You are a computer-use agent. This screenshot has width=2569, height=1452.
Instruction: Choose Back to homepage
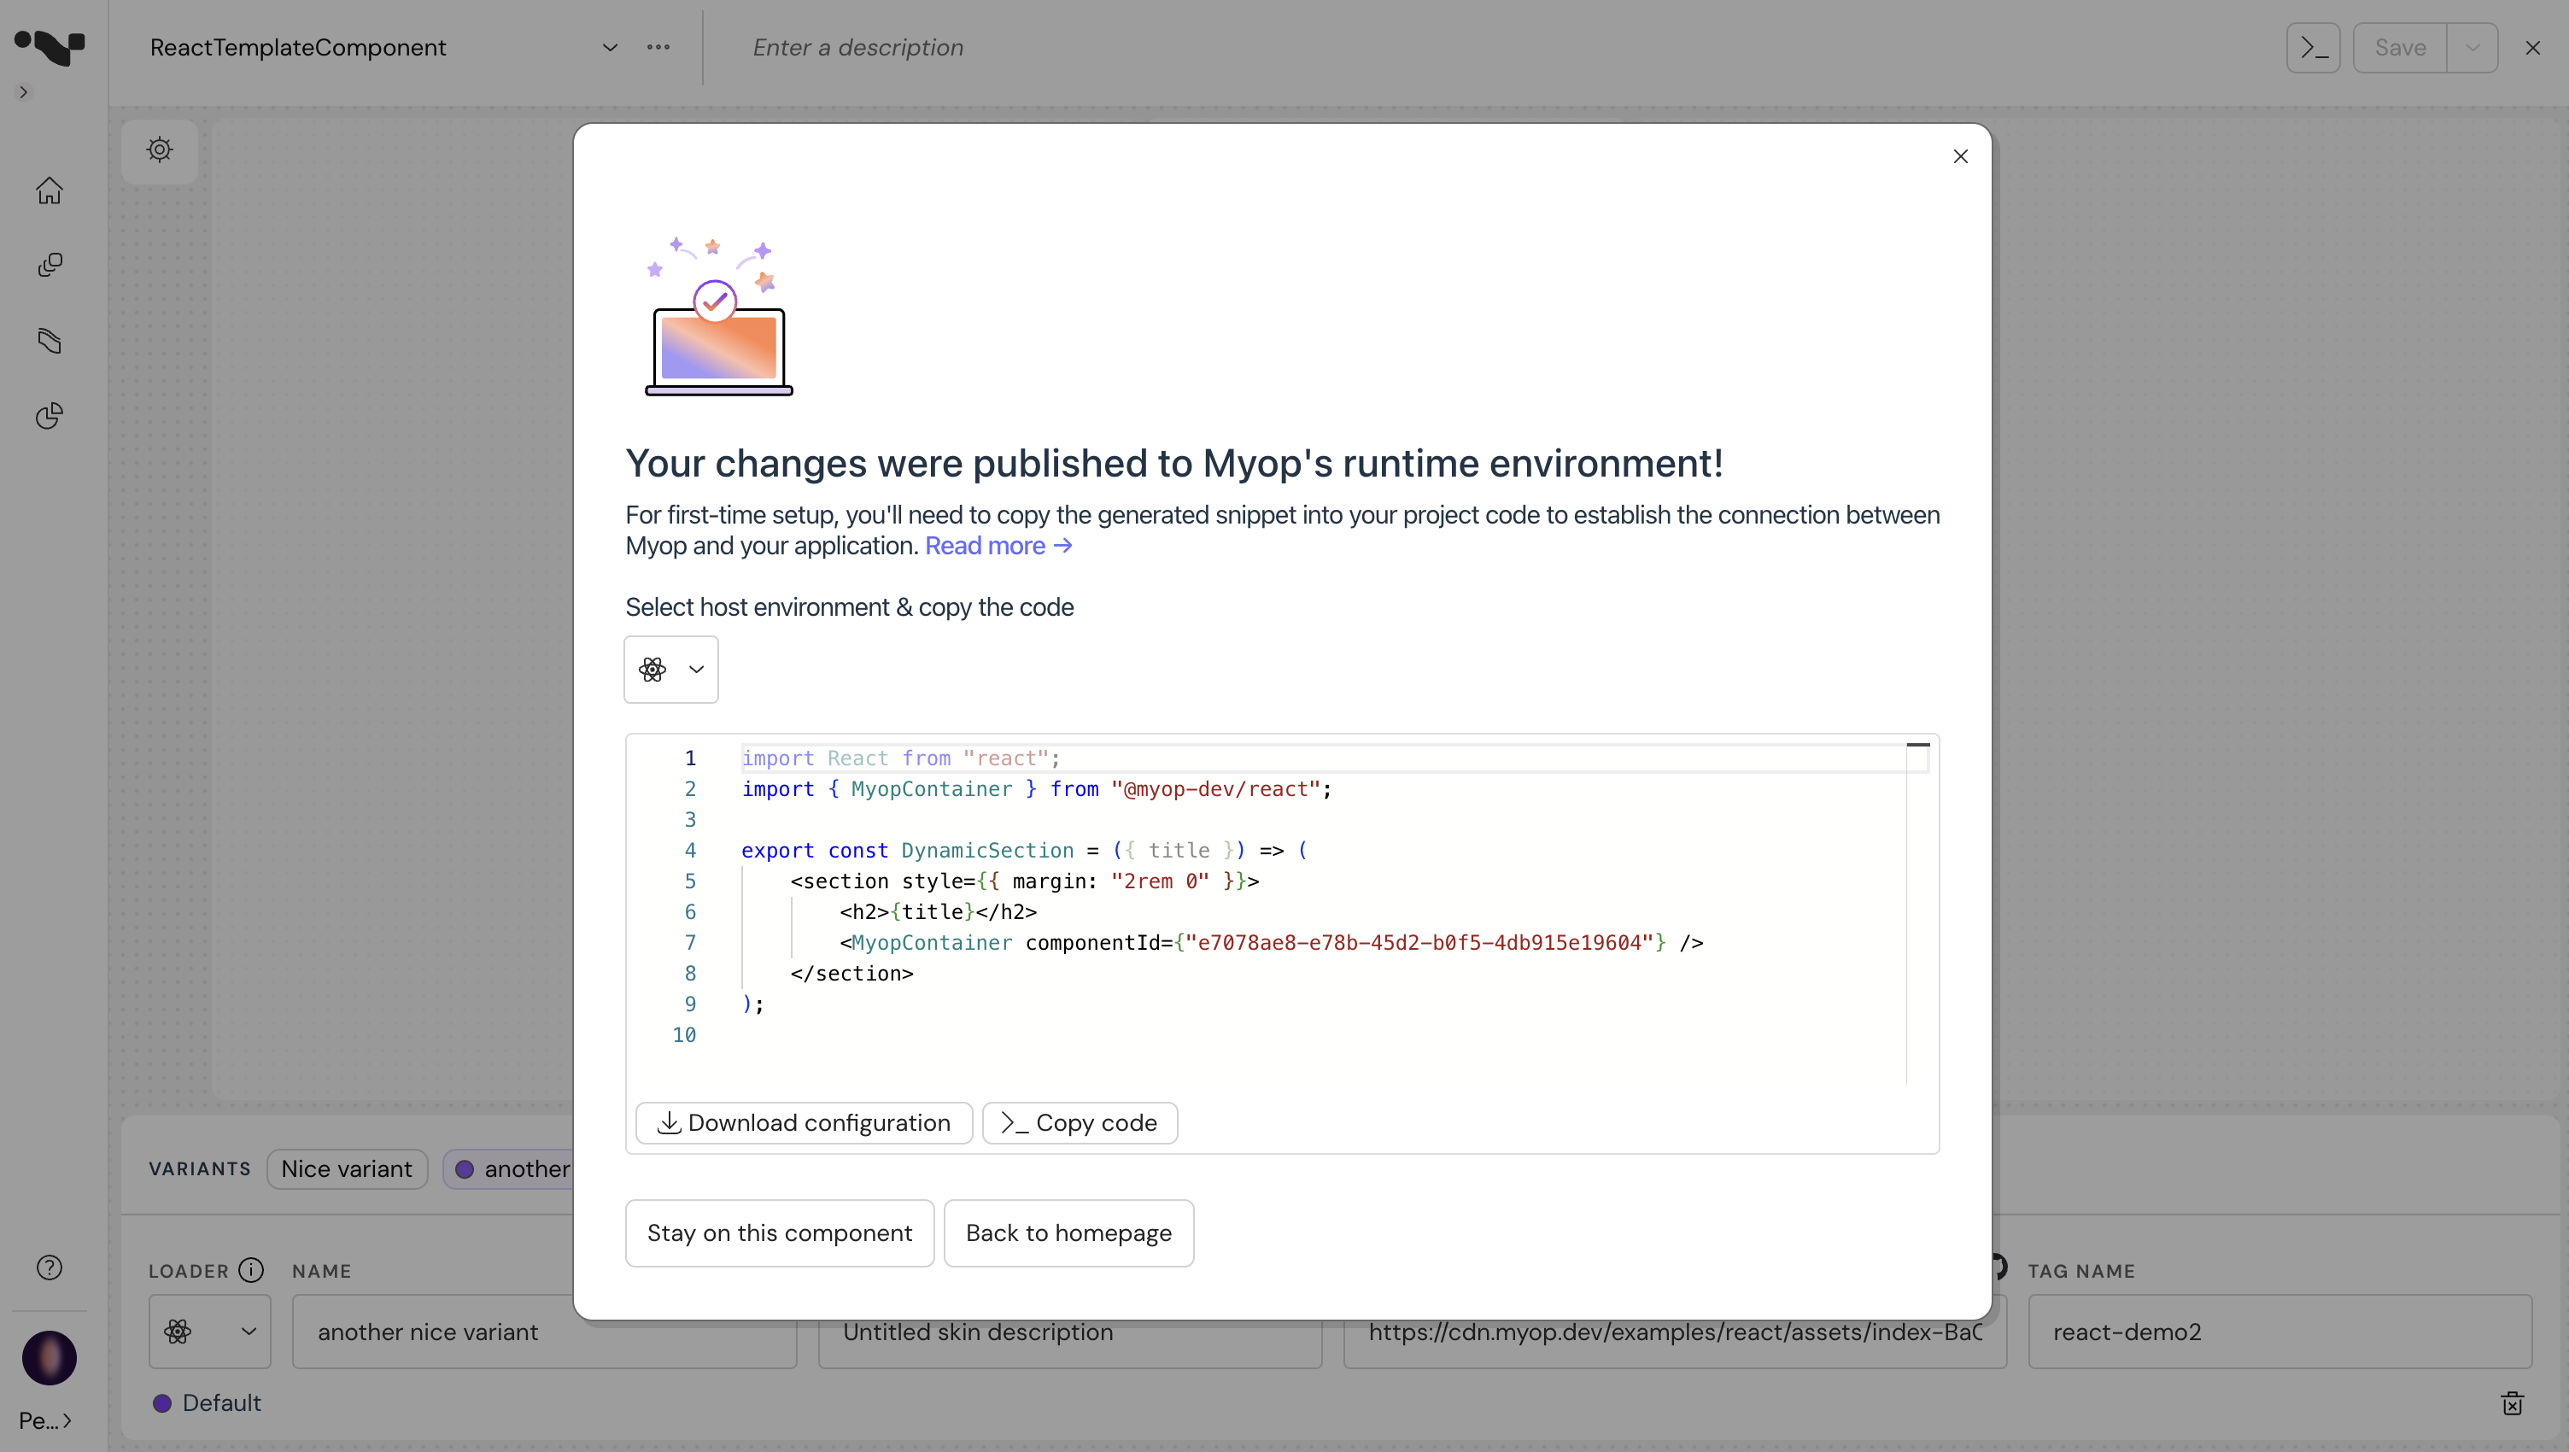coord(1069,1232)
